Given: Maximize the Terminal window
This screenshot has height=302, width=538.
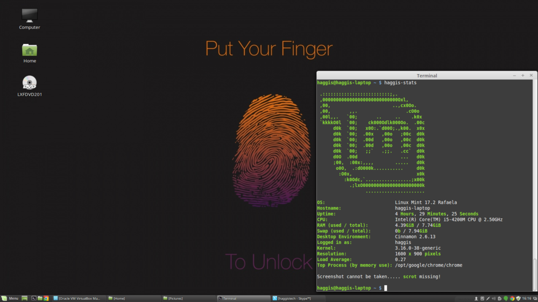Looking at the screenshot, I should point(523,75).
